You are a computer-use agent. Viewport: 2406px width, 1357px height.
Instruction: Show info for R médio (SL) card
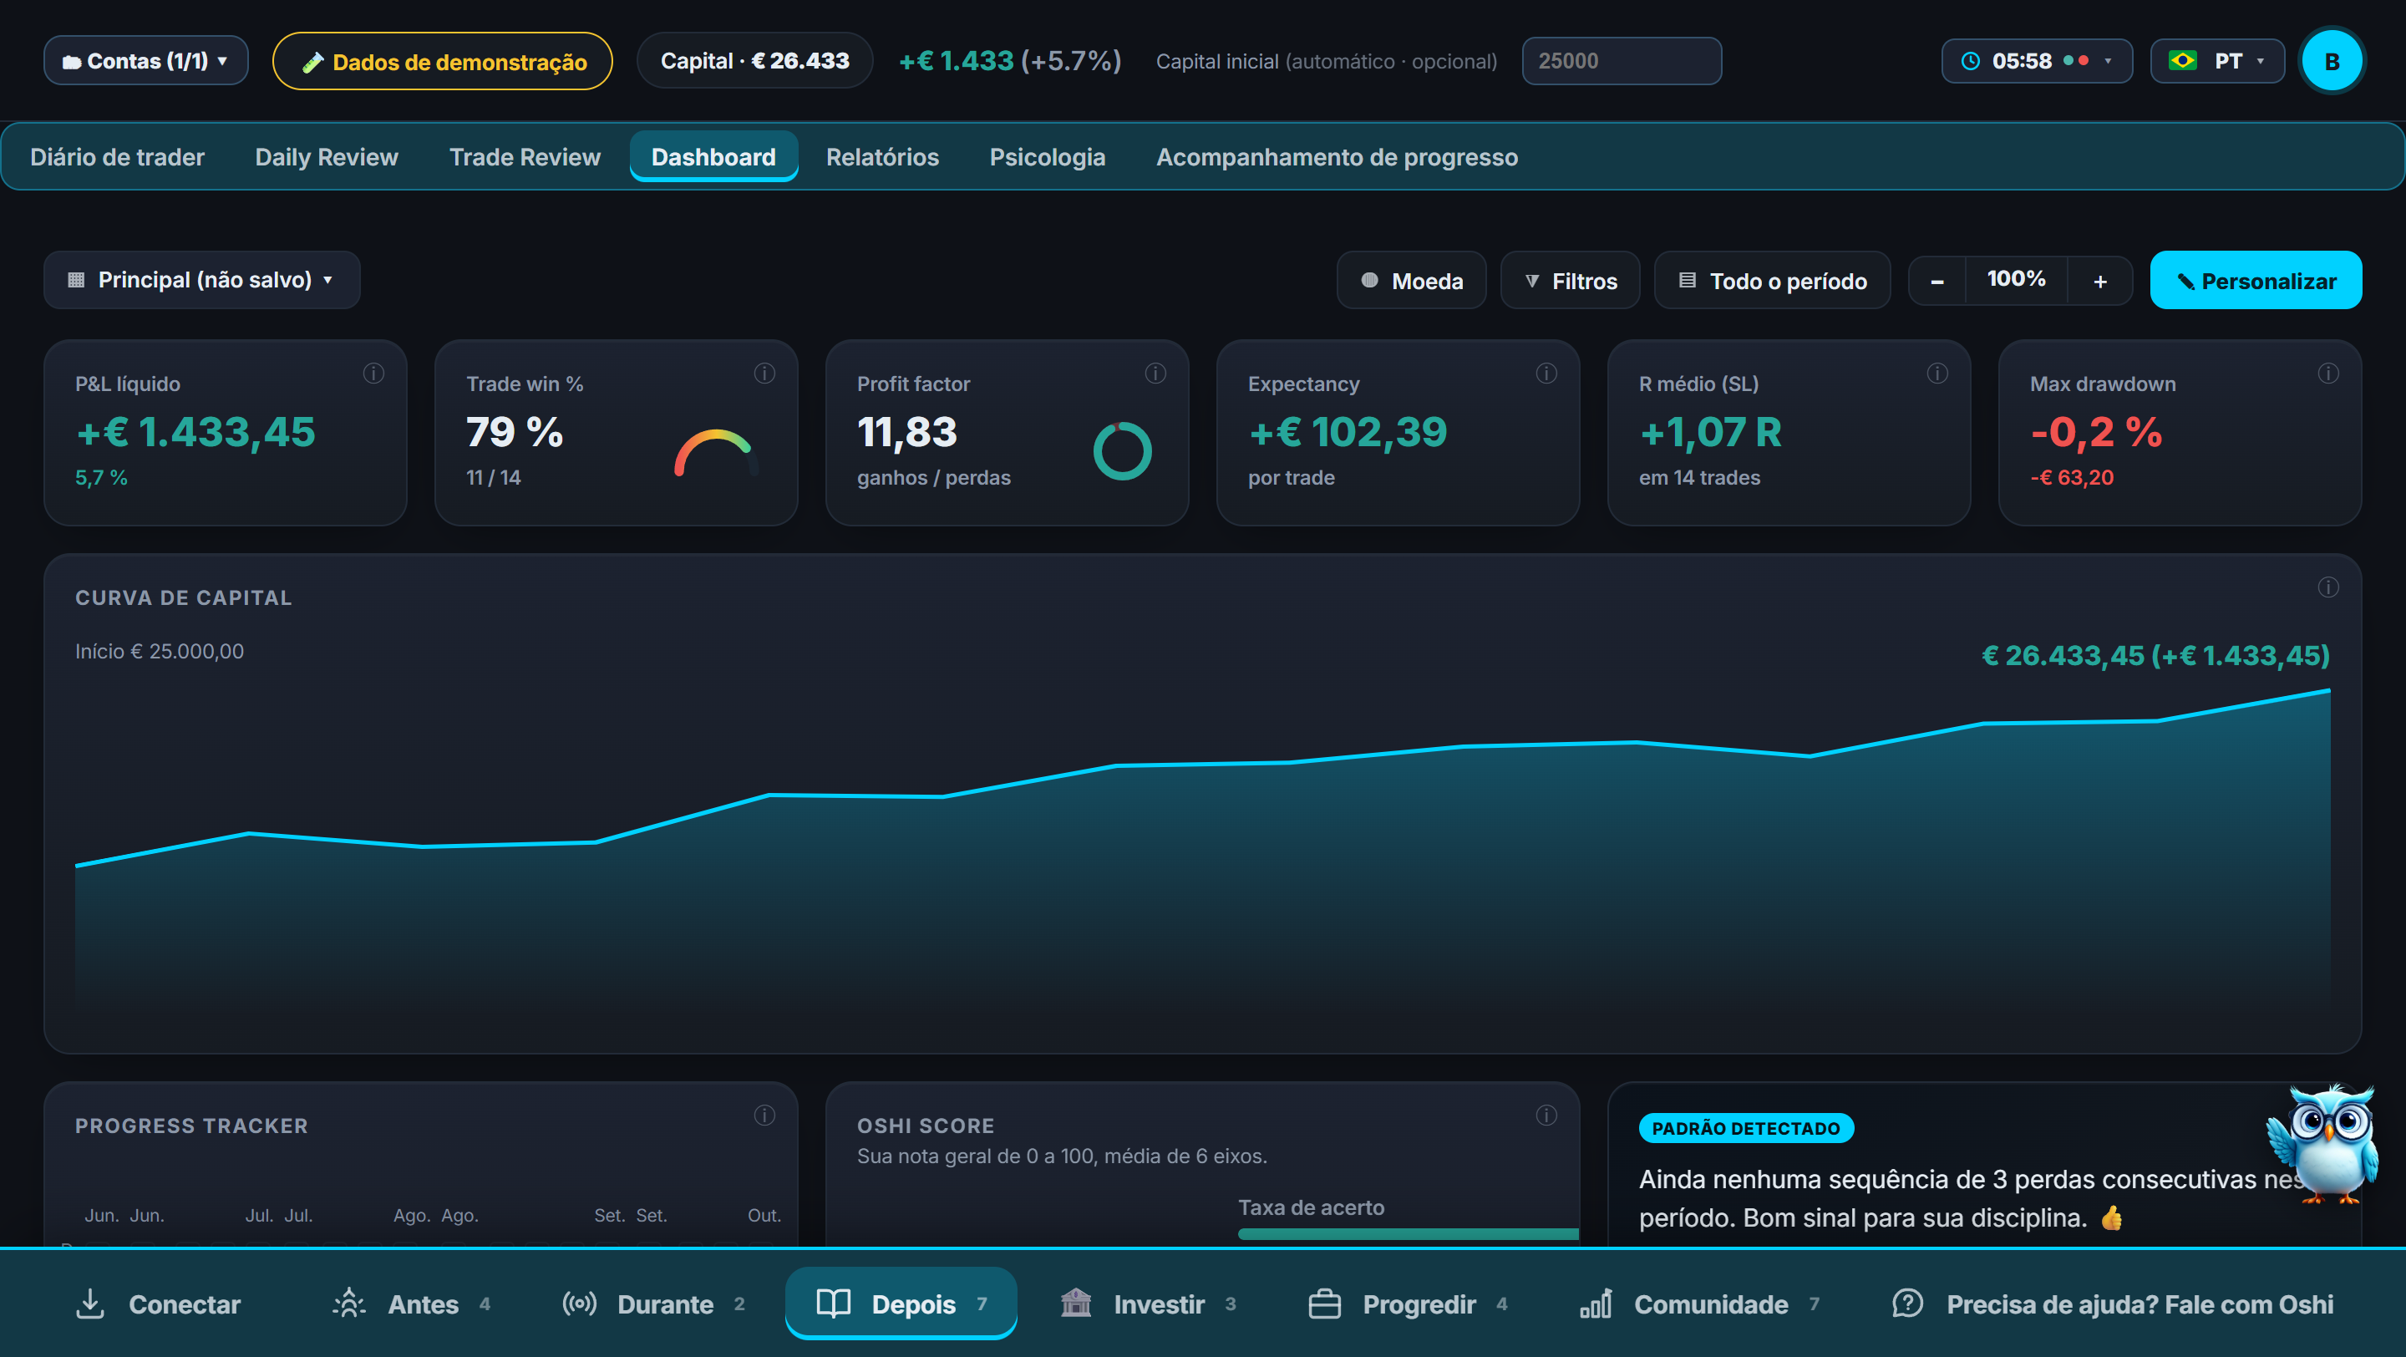pos(1937,374)
